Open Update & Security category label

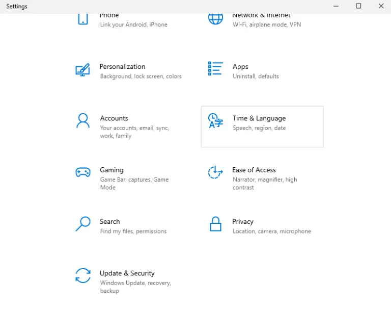tap(127, 273)
